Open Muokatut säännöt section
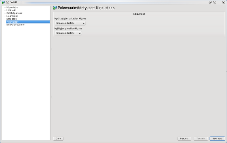Image resolution: width=227 pixels, height=143 pixels. click(x=16, y=25)
